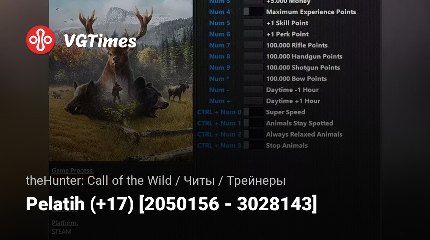The image size is (430, 240).
Task: Toggle Daytime -1 Hour switch
Action: tap(253, 90)
